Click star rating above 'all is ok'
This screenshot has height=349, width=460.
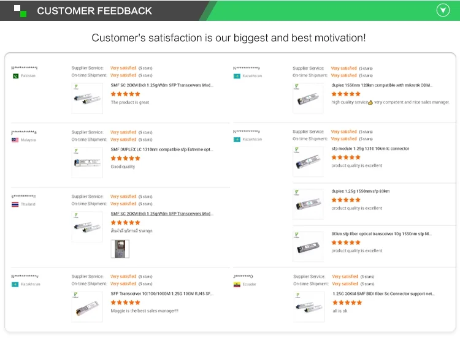[347, 302]
